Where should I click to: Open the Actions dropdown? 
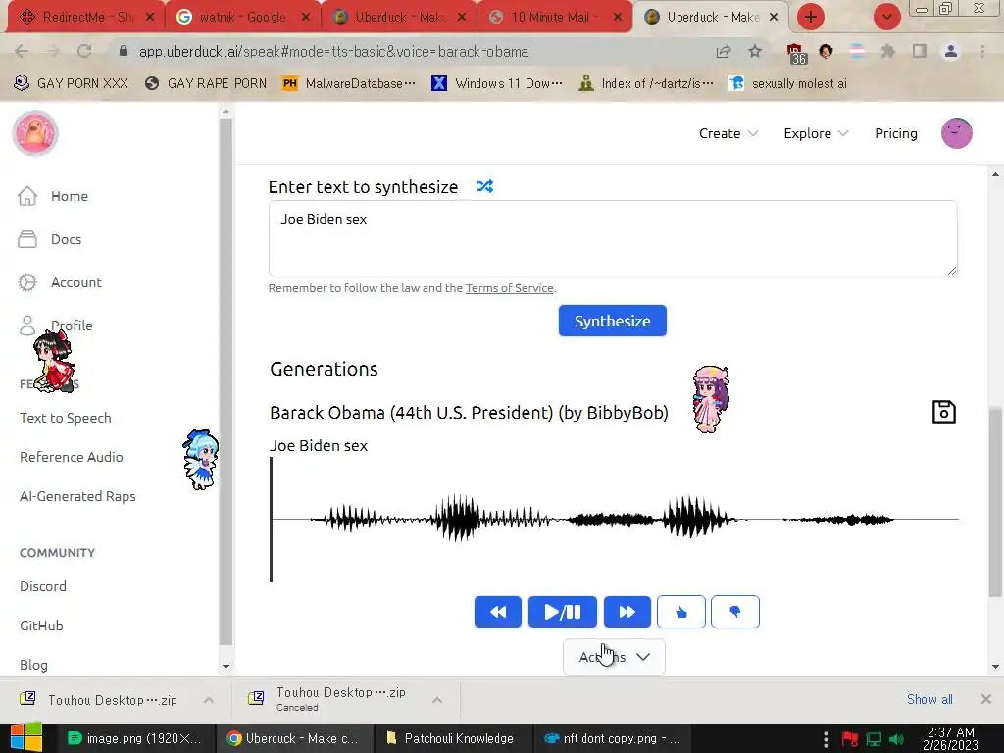coord(614,657)
